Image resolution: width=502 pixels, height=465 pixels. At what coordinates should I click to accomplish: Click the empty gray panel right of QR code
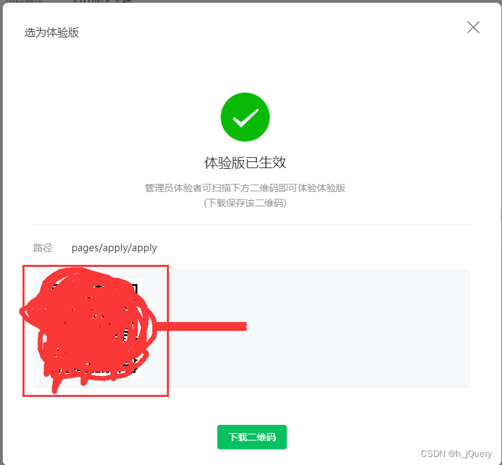319,328
